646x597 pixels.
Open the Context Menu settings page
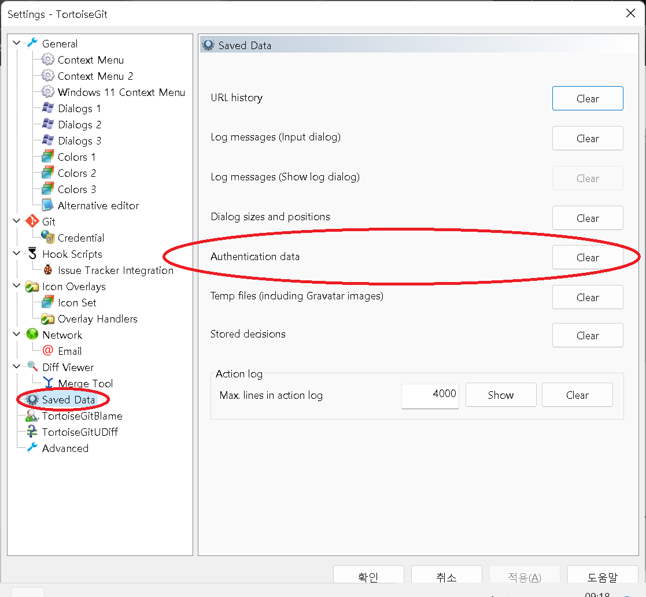coord(91,60)
